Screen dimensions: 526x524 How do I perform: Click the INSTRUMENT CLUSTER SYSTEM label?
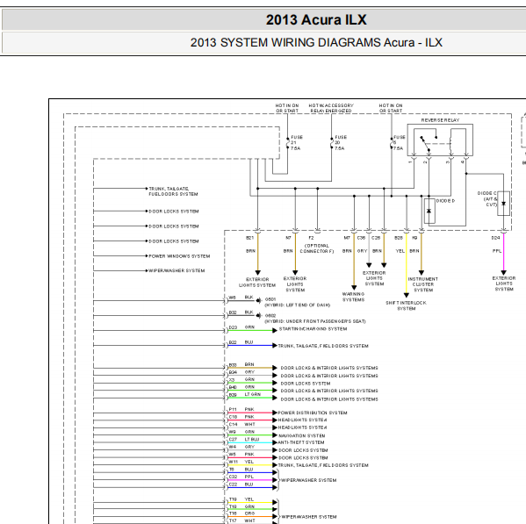(423, 284)
